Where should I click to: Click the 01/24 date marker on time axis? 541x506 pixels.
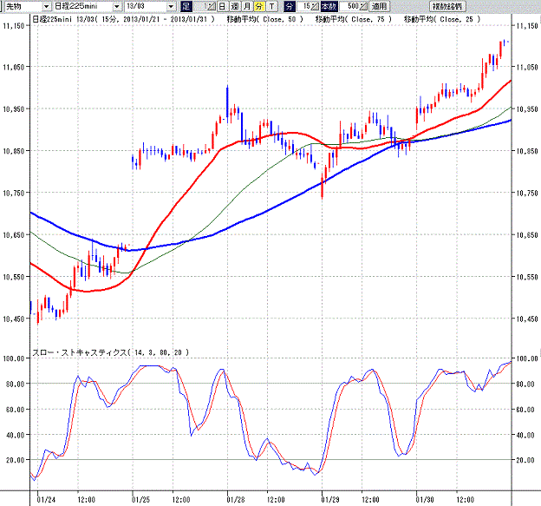[46, 500]
